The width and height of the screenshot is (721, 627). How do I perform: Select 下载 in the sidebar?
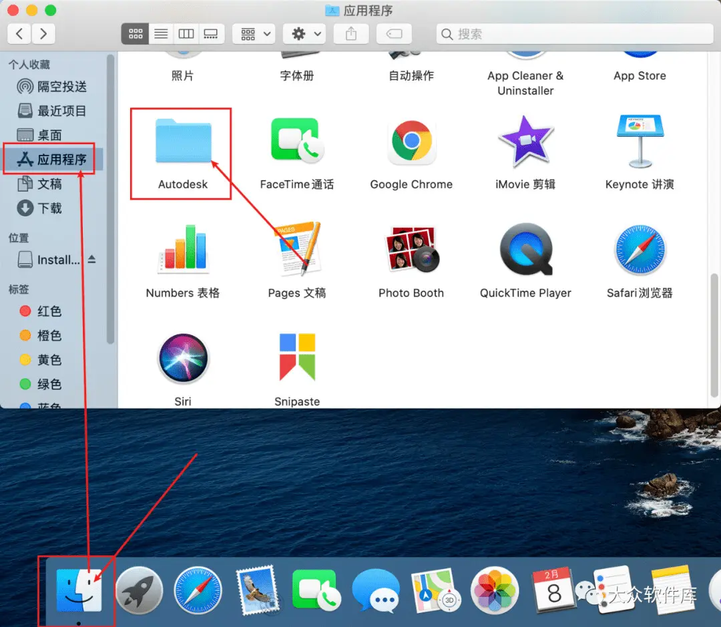pos(52,208)
